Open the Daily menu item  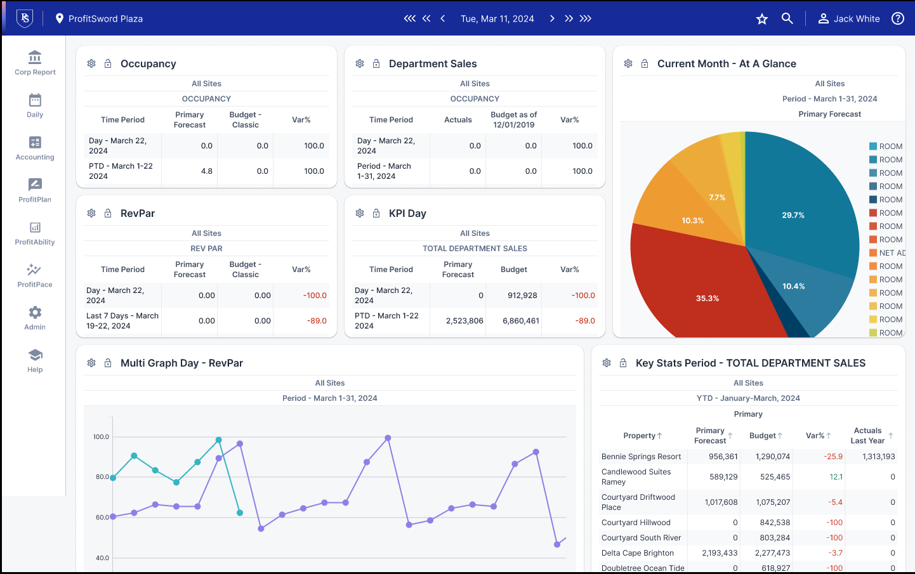35,106
